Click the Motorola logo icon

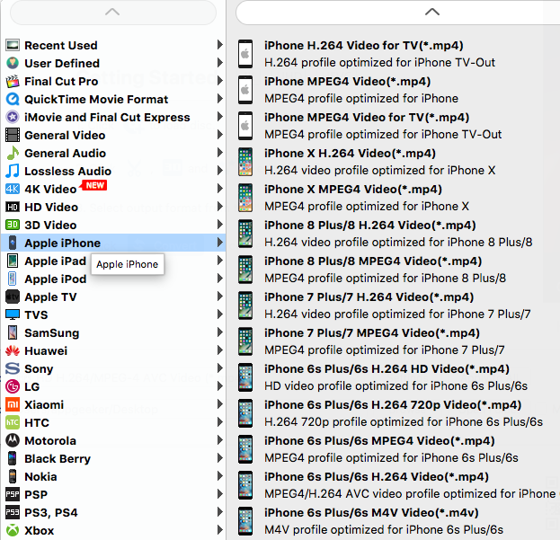[13, 441]
